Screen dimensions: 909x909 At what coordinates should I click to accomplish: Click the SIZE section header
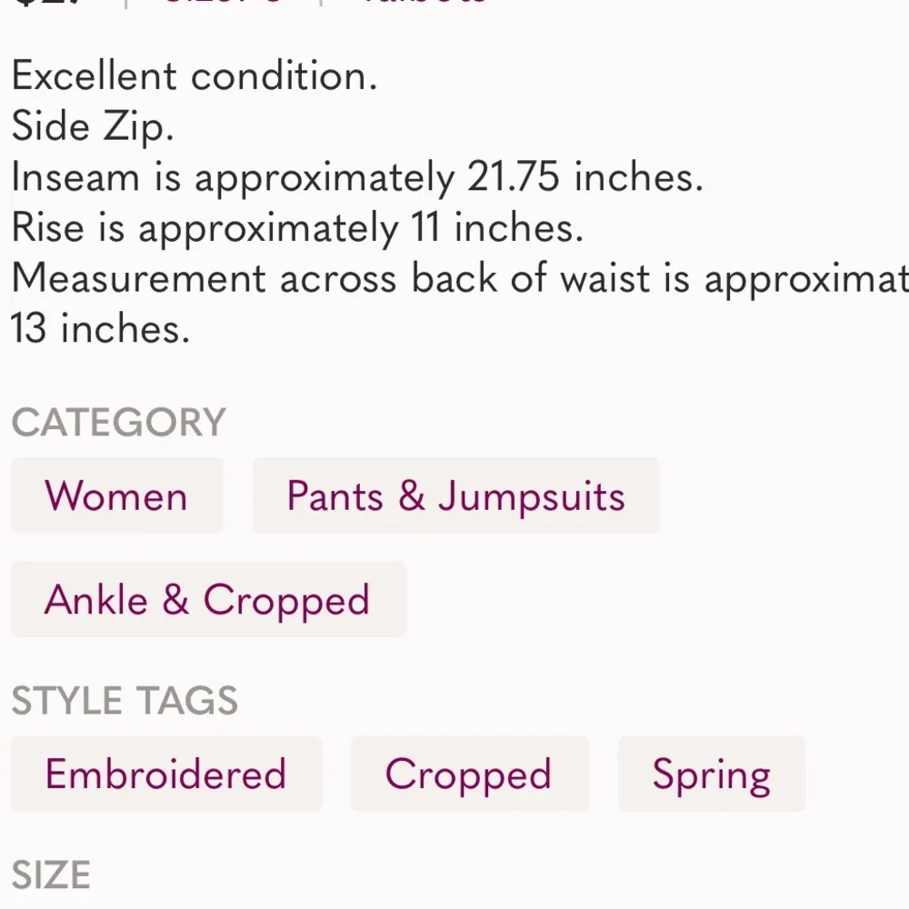[49, 874]
